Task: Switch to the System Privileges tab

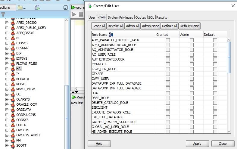Action: click(120, 17)
